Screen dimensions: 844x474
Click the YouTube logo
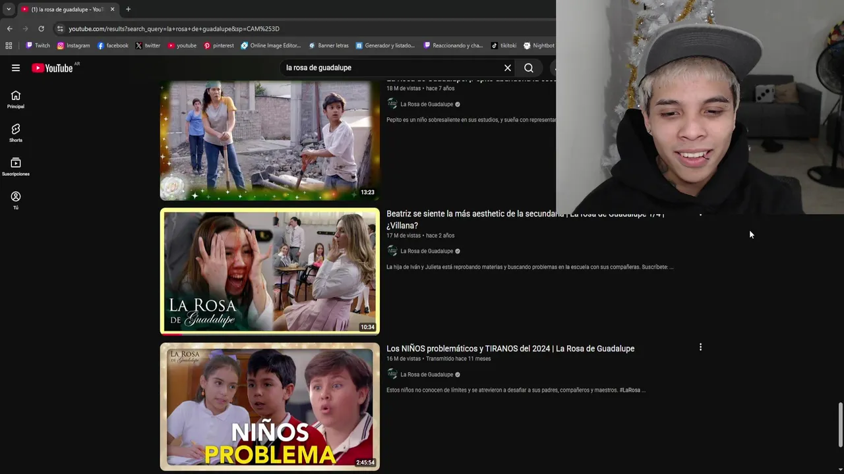52,68
